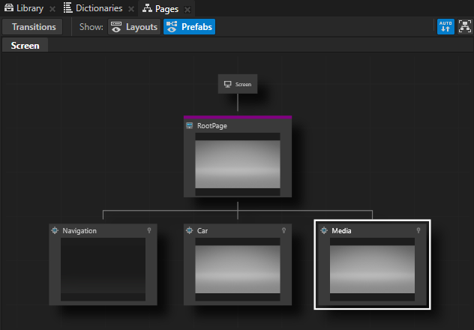This screenshot has height=330, width=474.
Task: Toggle the Layouts visibility option
Action: coord(134,27)
